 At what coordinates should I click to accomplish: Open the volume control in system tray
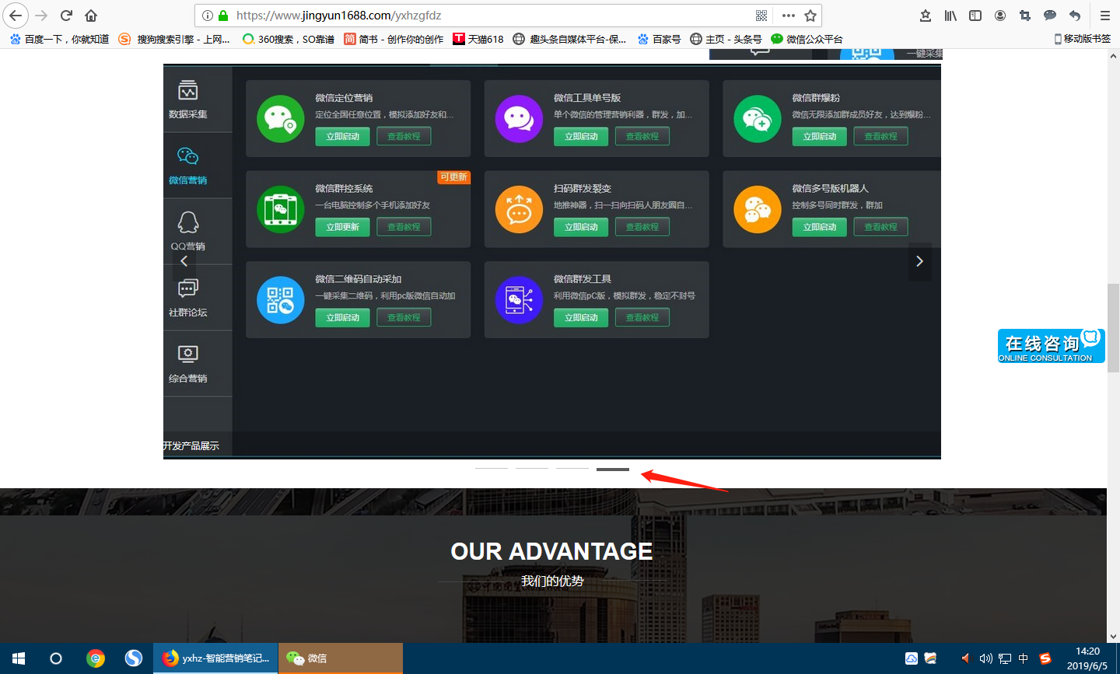pos(985,658)
